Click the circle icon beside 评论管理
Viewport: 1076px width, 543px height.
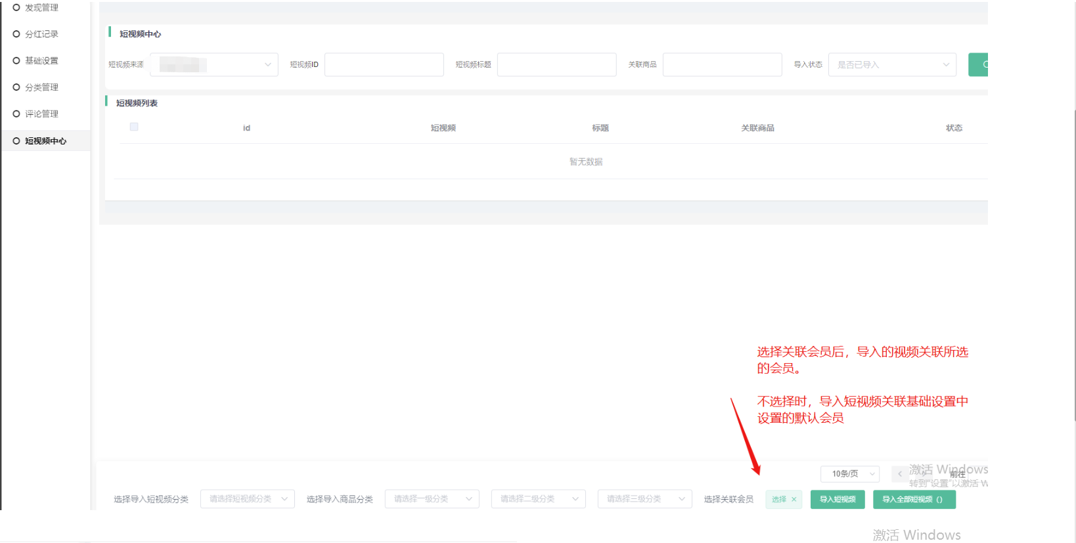coord(16,114)
